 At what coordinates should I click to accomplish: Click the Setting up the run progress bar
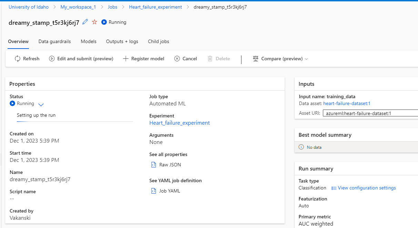[x=75, y=122]
